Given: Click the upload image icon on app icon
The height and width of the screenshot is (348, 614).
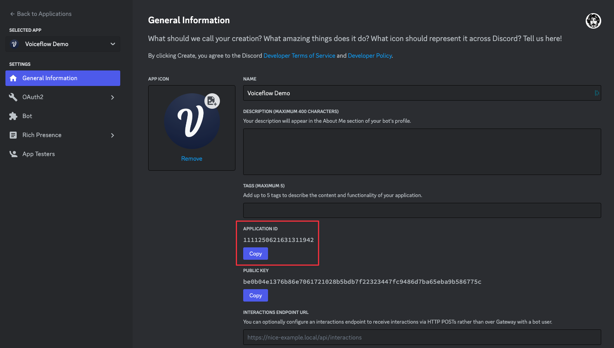Looking at the screenshot, I should pyautogui.click(x=212, y=101).
